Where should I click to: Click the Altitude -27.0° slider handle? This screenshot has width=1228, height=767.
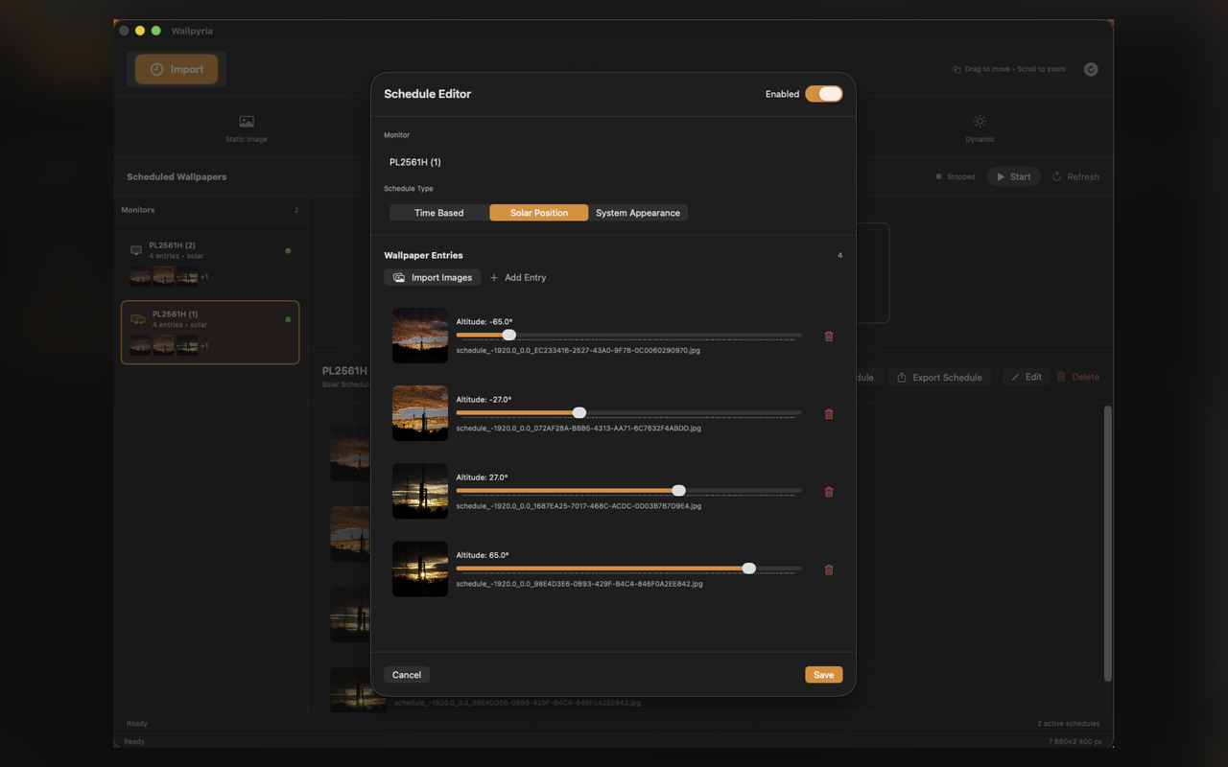(579, 412)
